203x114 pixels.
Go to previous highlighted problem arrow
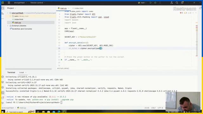click(193, 13)
